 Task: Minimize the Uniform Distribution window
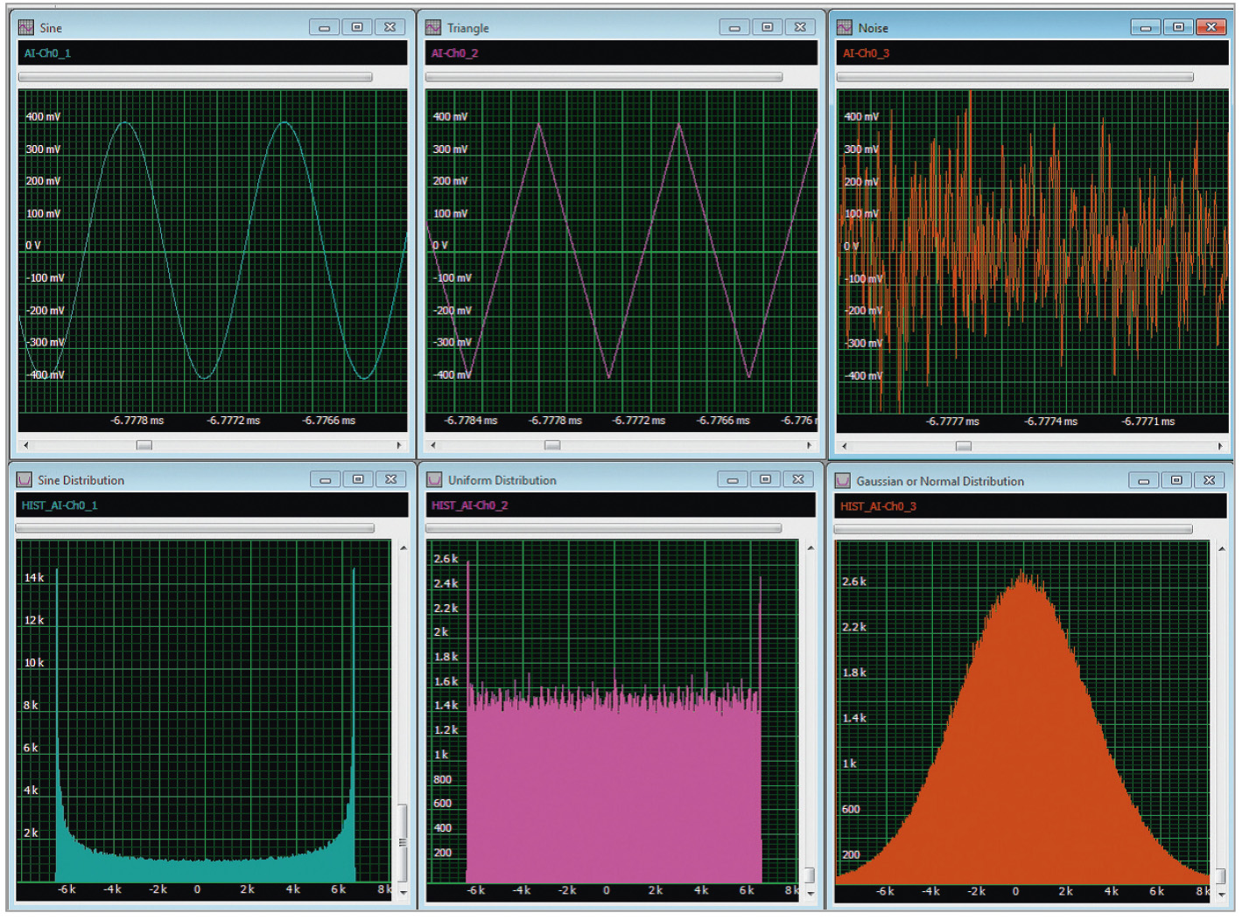point(733,480)
